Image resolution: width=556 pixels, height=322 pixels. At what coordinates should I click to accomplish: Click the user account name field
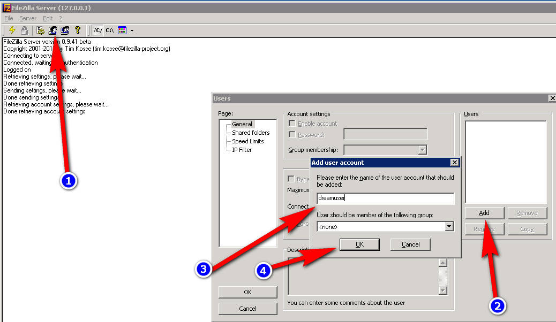385,198
